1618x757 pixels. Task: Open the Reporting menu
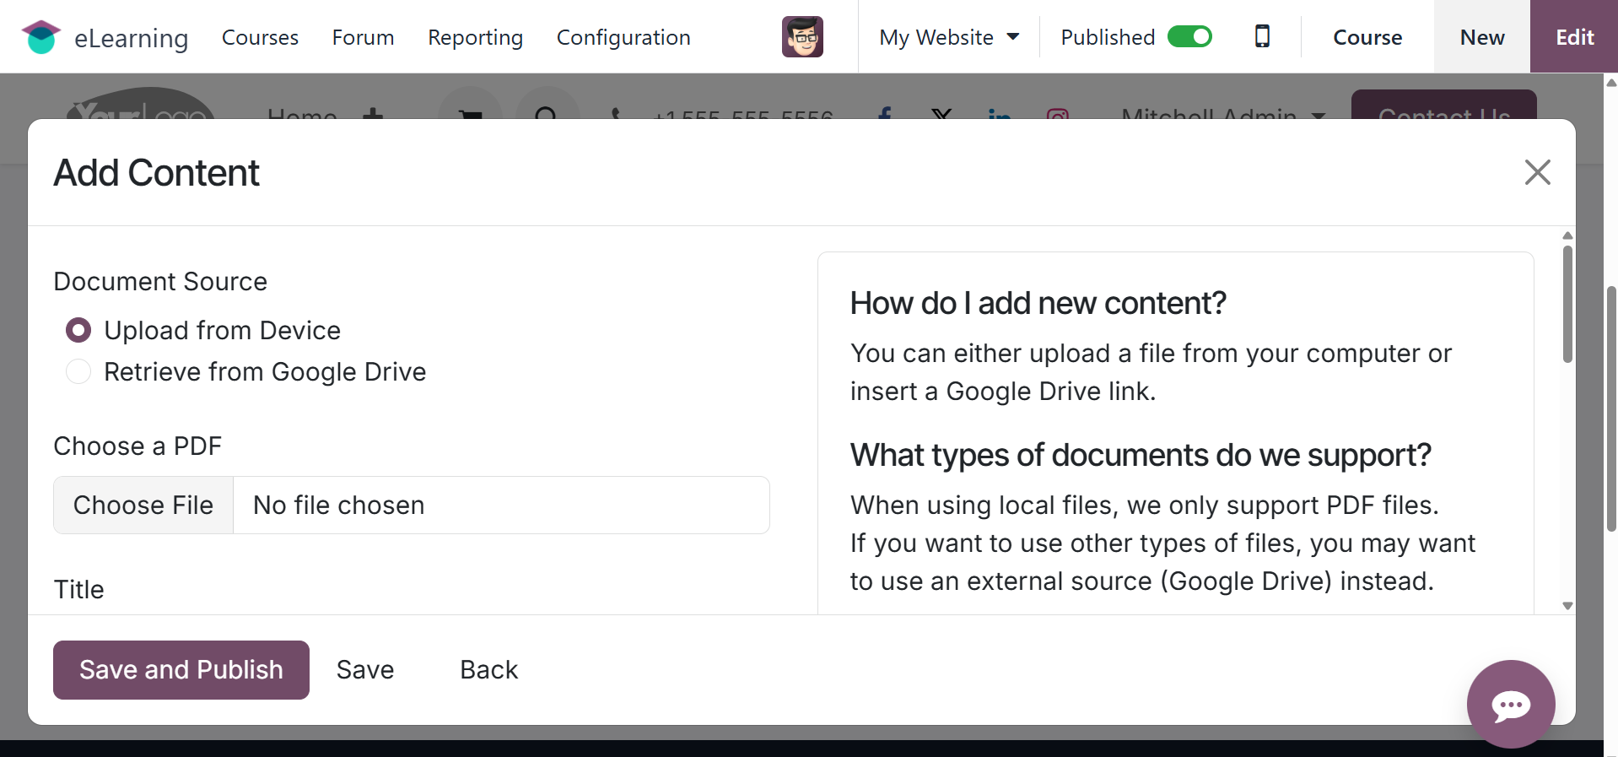coord(475,37)
